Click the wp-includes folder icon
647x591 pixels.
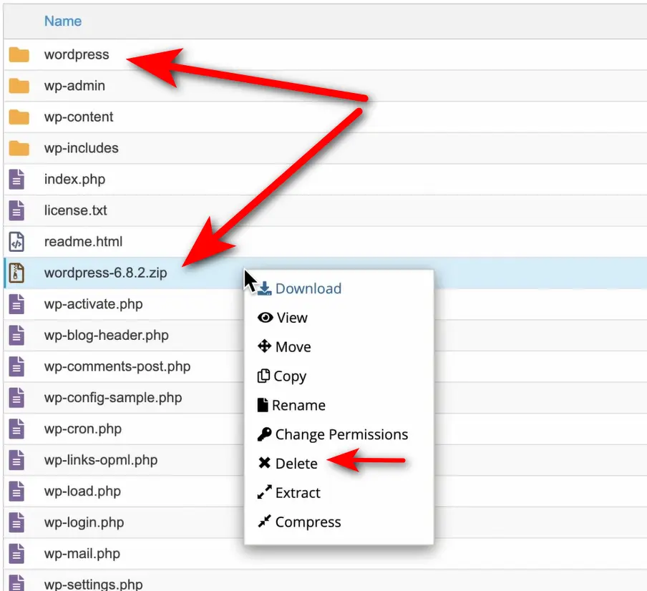point(19,148)
